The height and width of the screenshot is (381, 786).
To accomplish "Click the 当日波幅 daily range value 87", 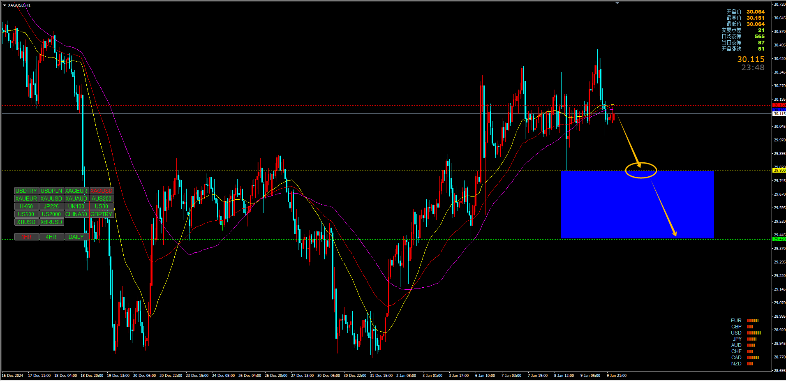I will pyautogui.click(x=761, y=43).
